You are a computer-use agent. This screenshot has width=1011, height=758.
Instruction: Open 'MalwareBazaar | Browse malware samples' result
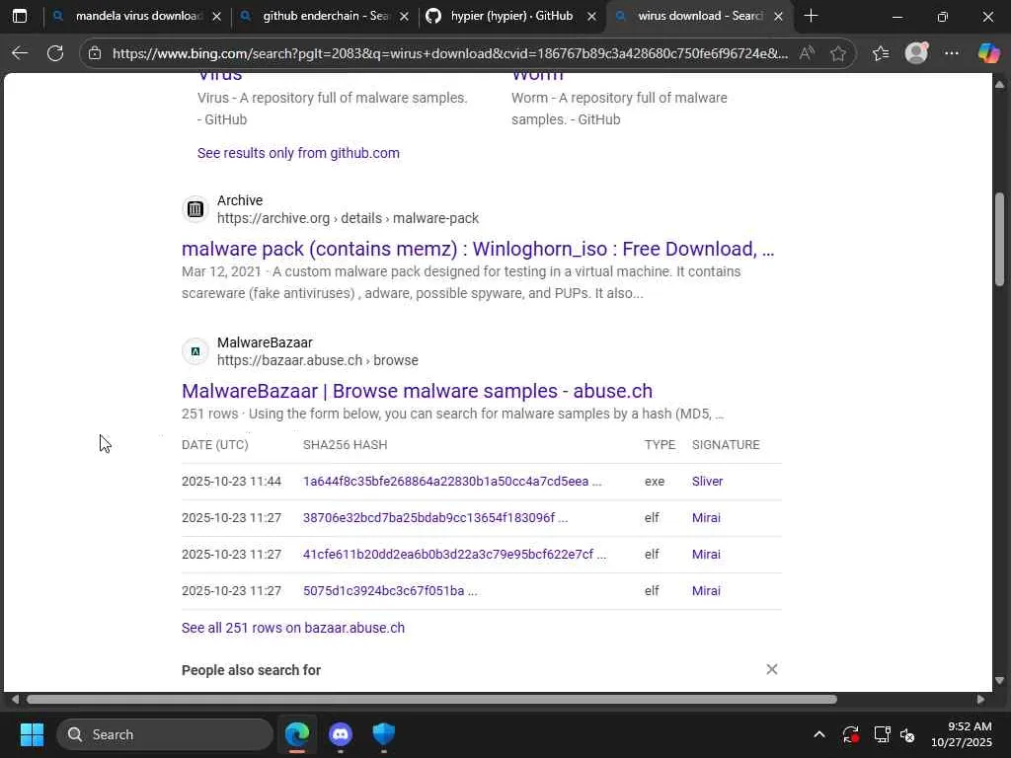418,391
